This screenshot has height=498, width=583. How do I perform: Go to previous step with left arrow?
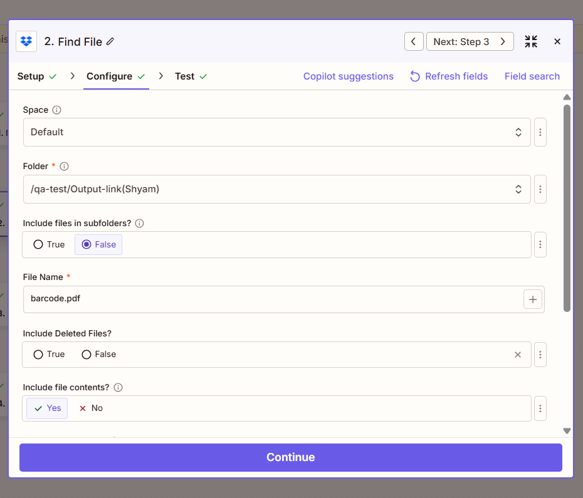click(413, 41)
